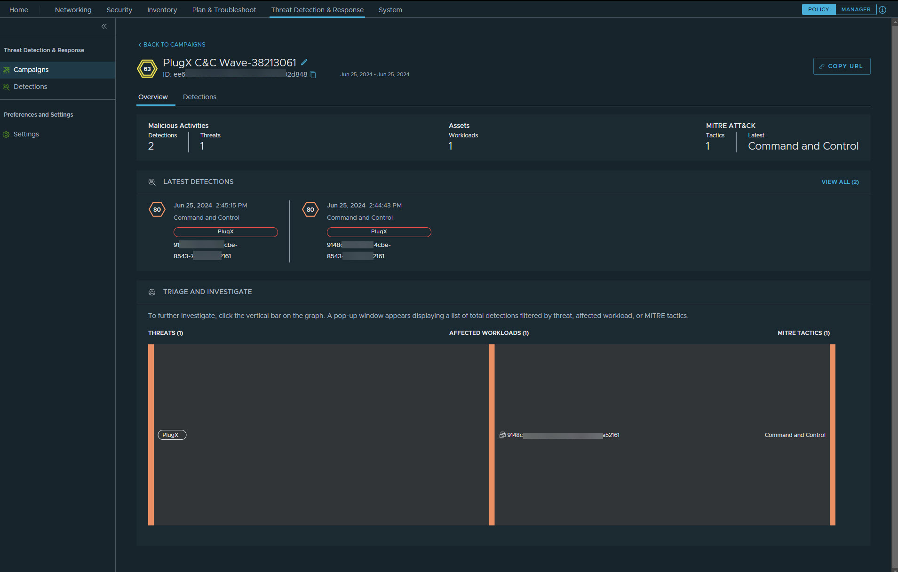Click the 2:44:43 PM detection timestamp

(364, 206)
